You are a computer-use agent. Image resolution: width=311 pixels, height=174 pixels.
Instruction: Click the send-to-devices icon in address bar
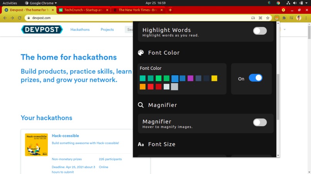pos(253,18)
